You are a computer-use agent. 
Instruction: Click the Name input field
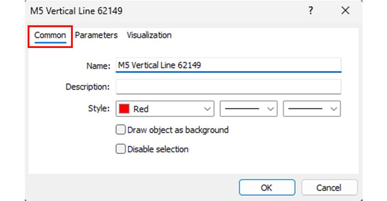pyautogui.click(x=228, y=65)
